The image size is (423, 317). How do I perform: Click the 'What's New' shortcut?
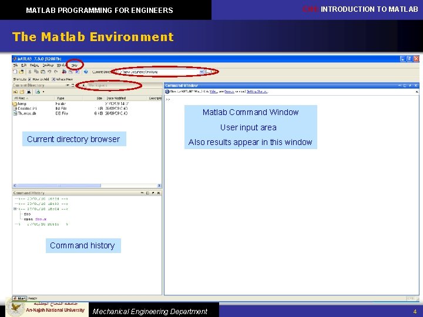(x=62, y=79)
